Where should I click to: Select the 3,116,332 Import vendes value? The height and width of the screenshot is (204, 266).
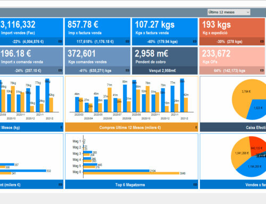[18, 25]
